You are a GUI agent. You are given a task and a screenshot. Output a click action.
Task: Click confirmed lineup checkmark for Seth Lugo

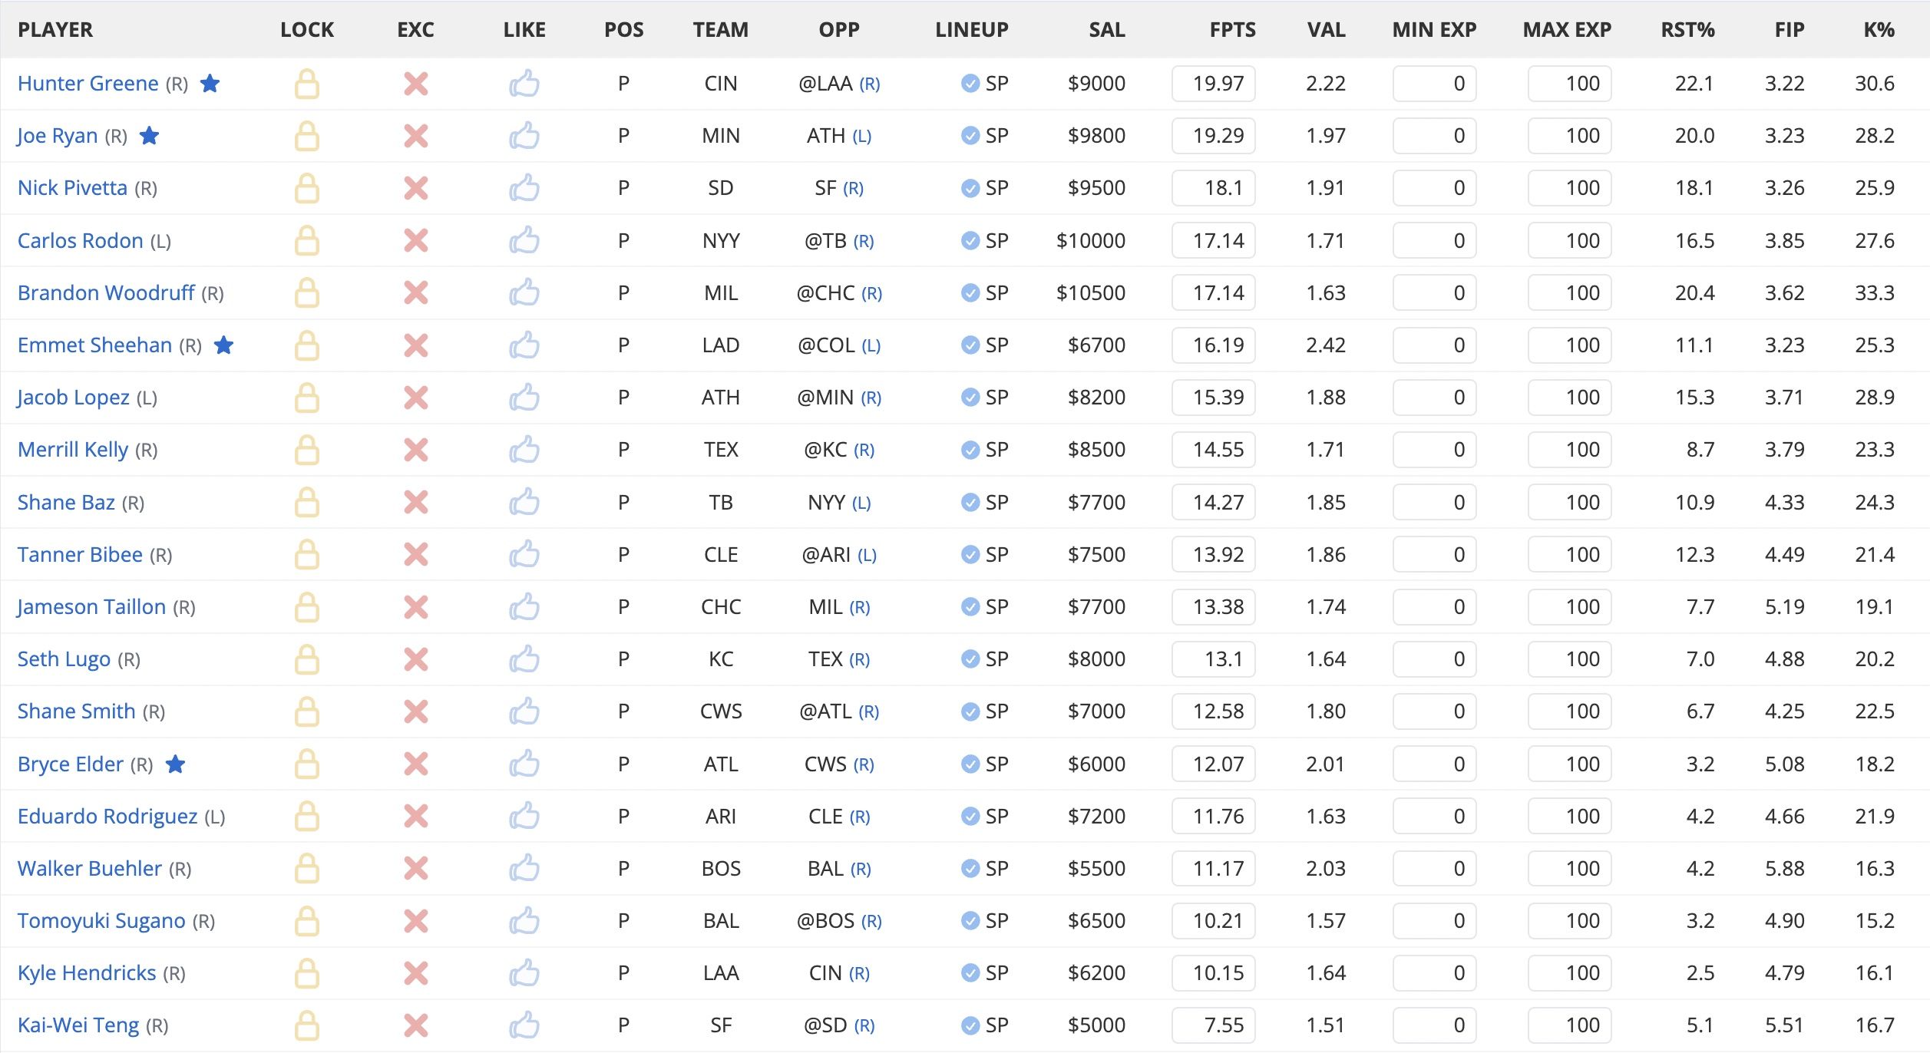pyautogui.click(x=970, y=659)
